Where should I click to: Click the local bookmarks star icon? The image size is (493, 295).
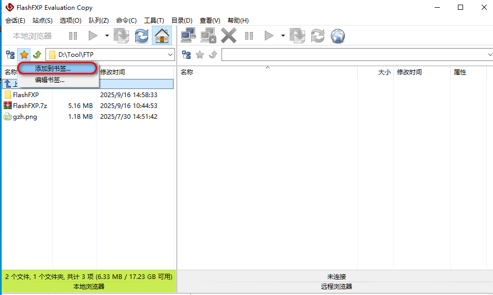(x=24, y=55)
